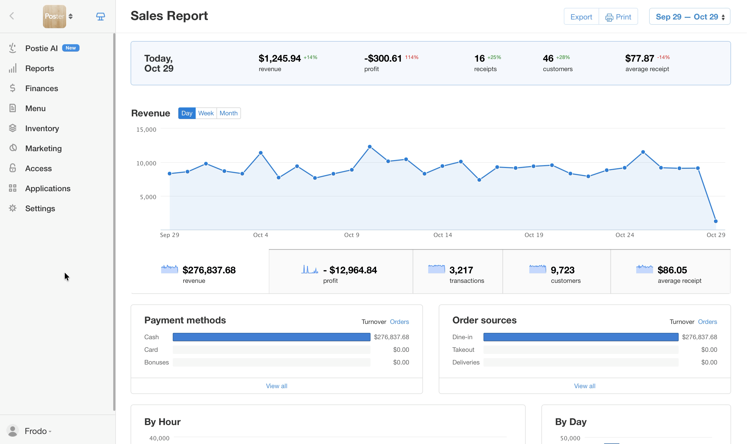Image resolution: width=750 pixels, height=444 pixels.
Task: Open the Sep 29 — Oct 29 date range picker
Action: [690, 16]
